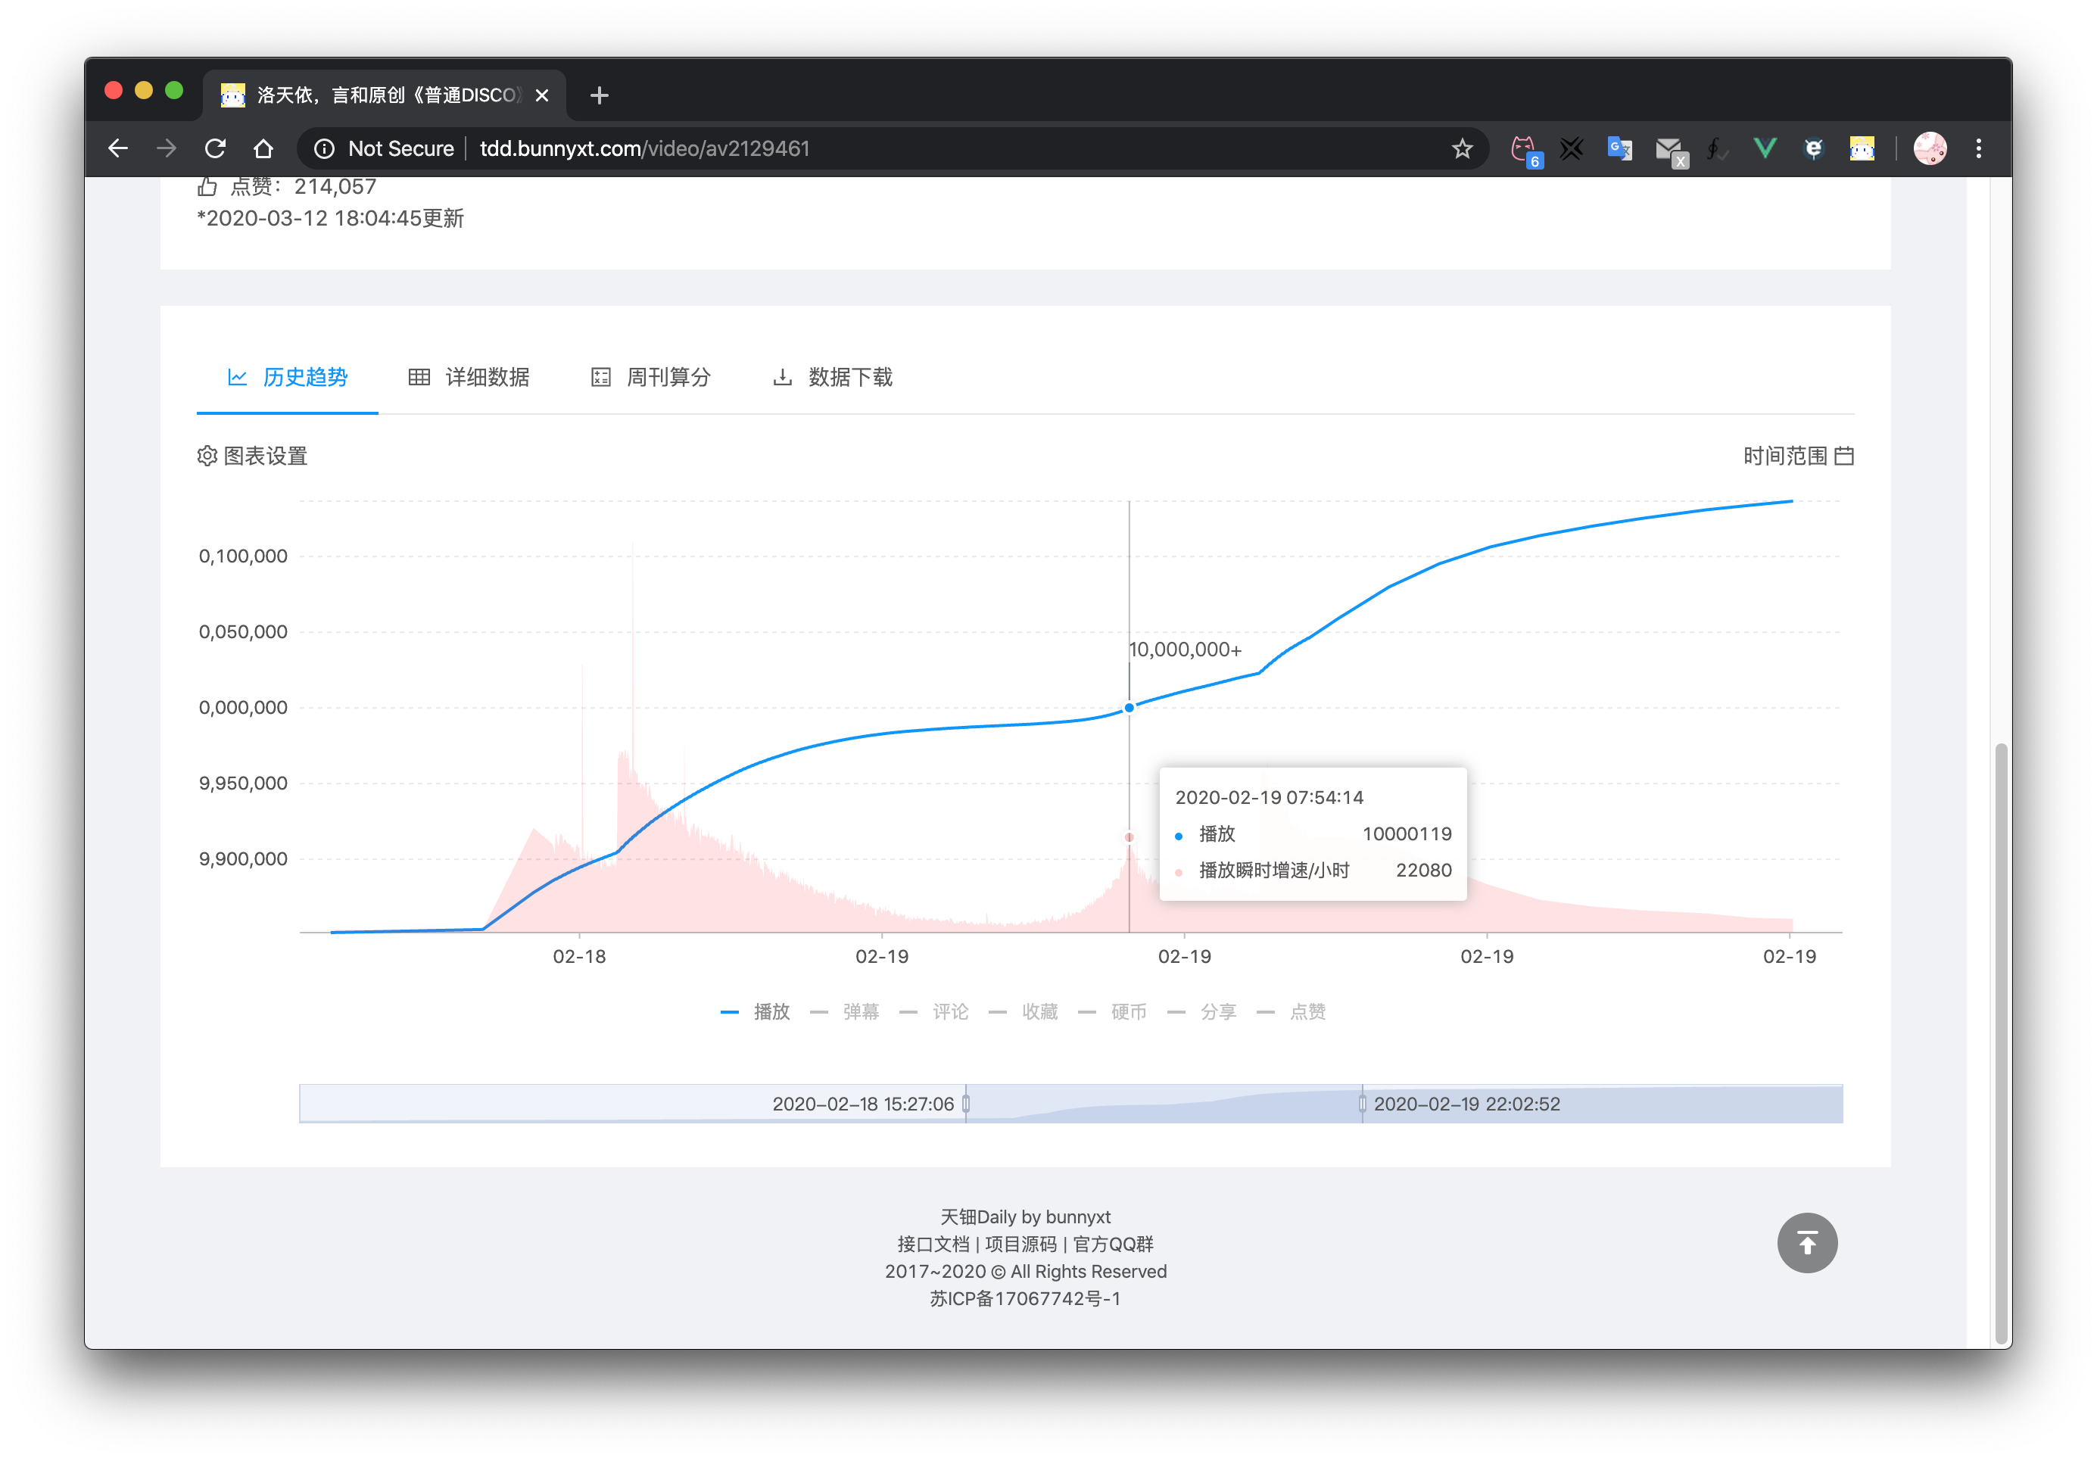Screen dimensions: 2097x1461
Task: Open the Vue devtools extension icon
Action: tap(1765, 149)
